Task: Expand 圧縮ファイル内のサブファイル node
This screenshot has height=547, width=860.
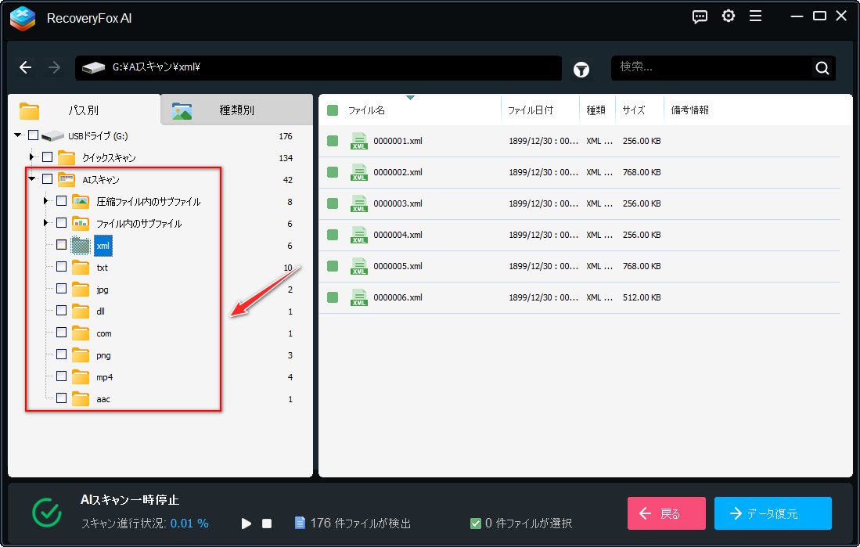Action: coord(46,201)
